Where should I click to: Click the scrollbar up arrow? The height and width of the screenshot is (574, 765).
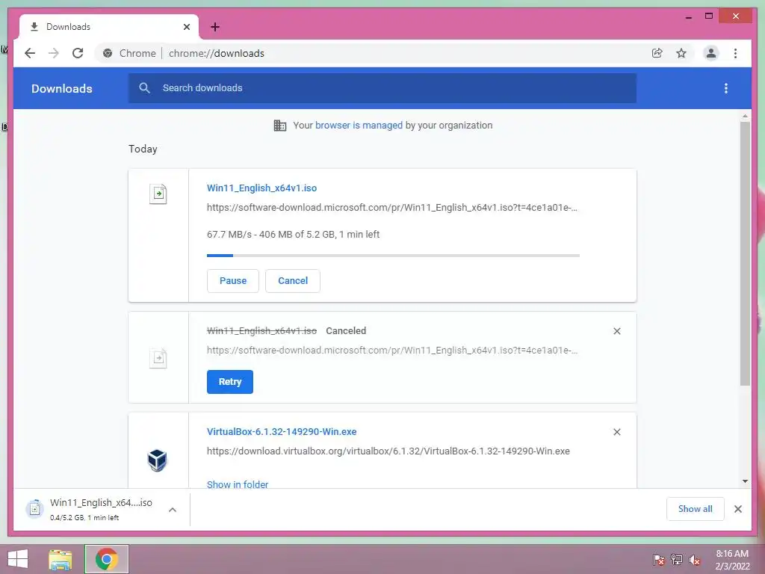(745, 116)
